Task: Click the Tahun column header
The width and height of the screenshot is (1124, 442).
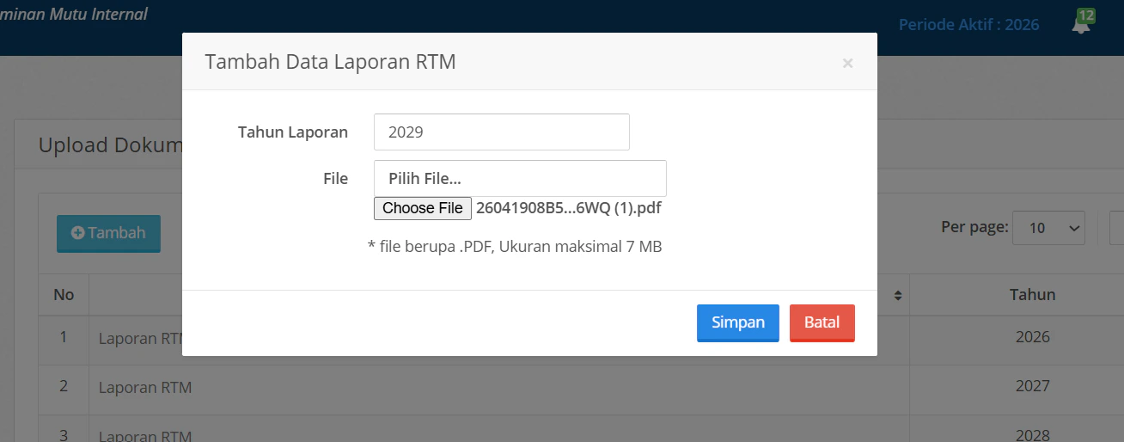Action: tap(1033, 295)
